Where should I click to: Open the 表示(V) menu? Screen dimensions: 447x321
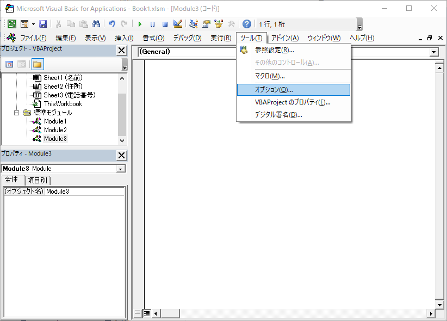[x=95, y=38]
